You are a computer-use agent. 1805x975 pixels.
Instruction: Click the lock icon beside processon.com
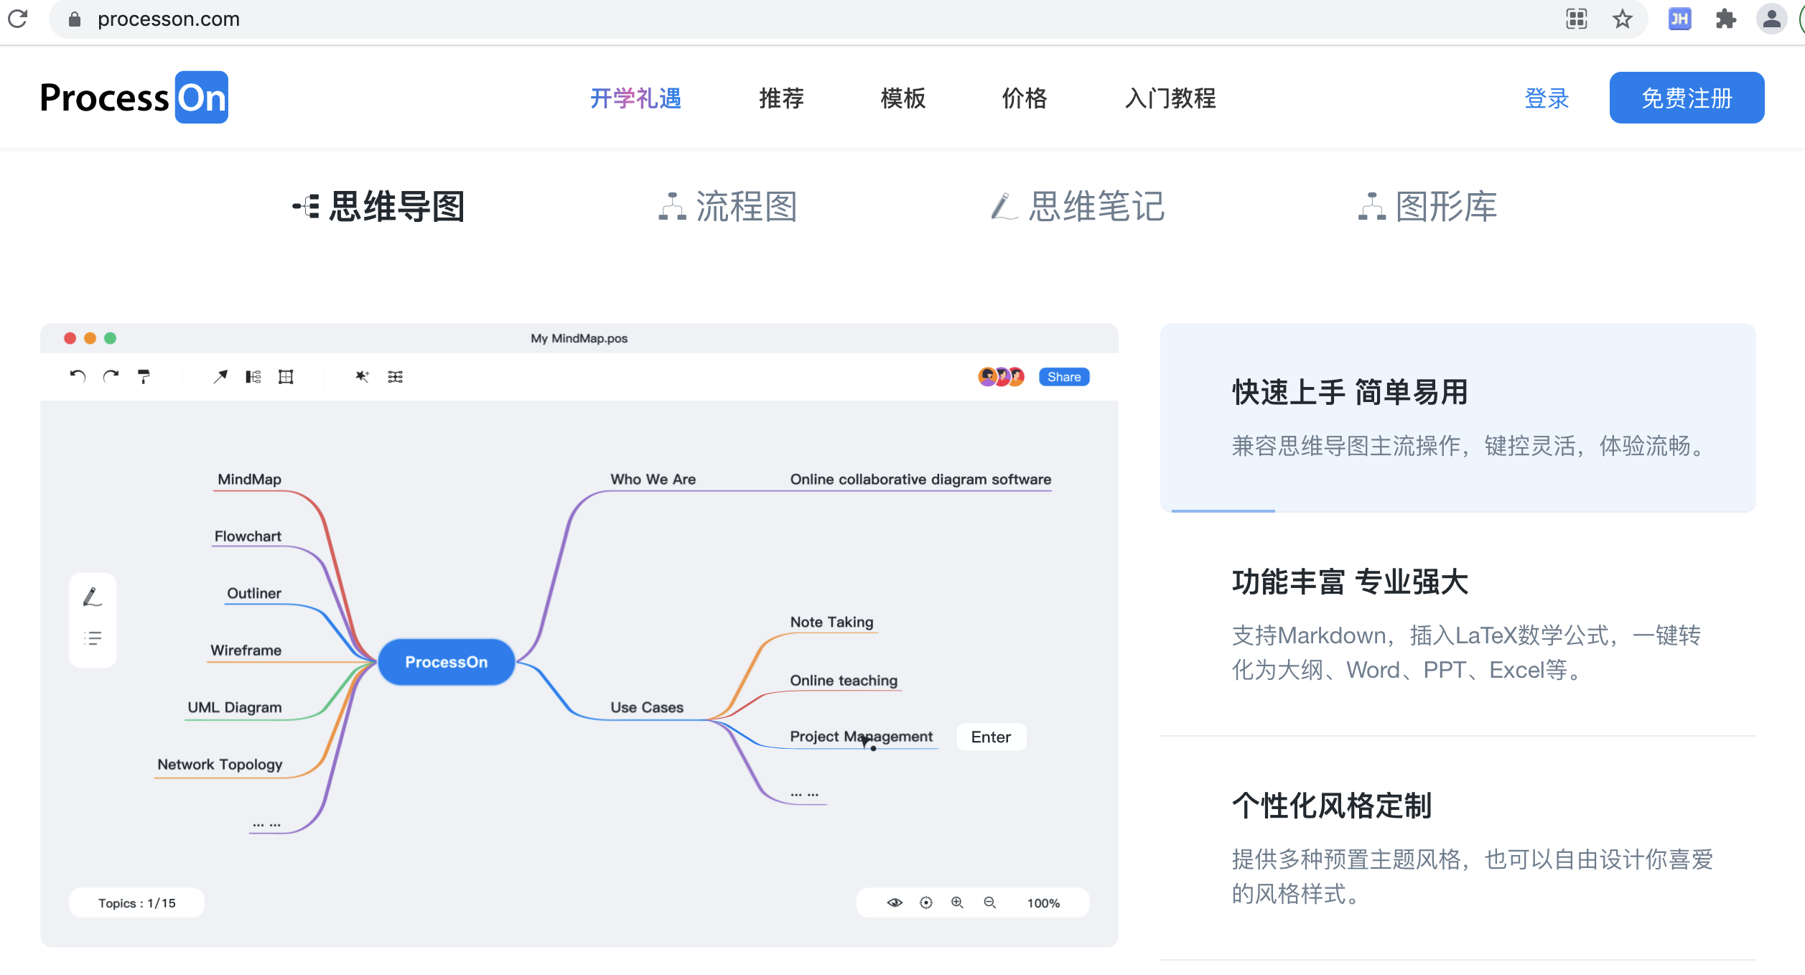point(74,19)
